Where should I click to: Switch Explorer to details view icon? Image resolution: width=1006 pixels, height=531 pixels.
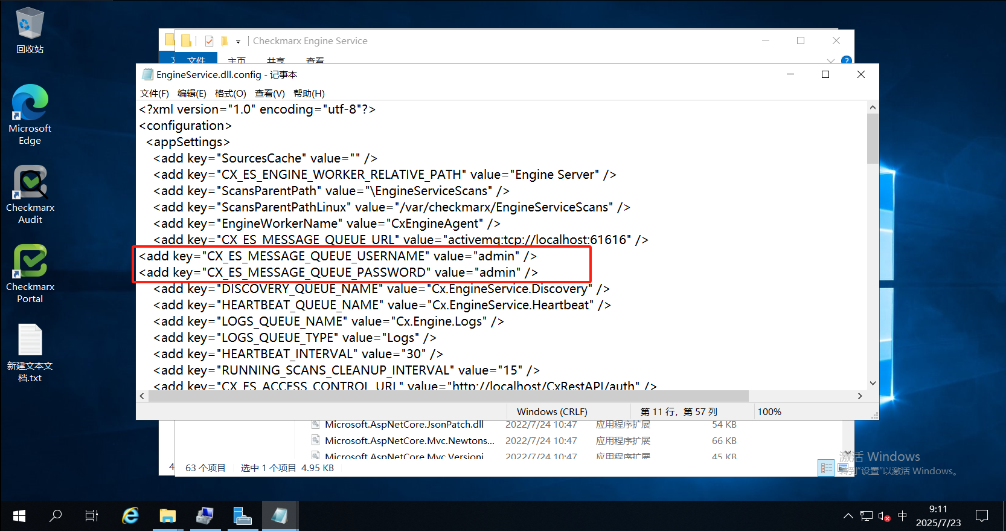click(x=826, y=468)
